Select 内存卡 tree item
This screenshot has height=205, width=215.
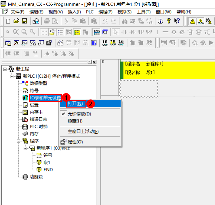36,112
